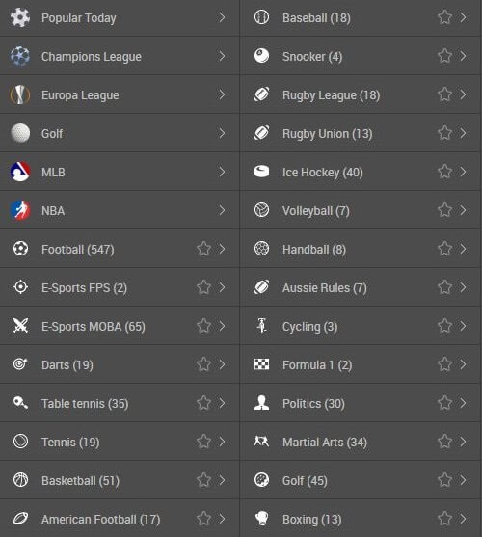Favorite Football with its star

coord(204,249)
